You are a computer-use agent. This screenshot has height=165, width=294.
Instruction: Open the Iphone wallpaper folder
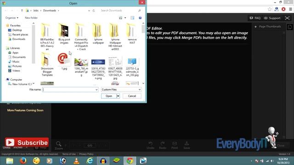[x=98, y=33]
